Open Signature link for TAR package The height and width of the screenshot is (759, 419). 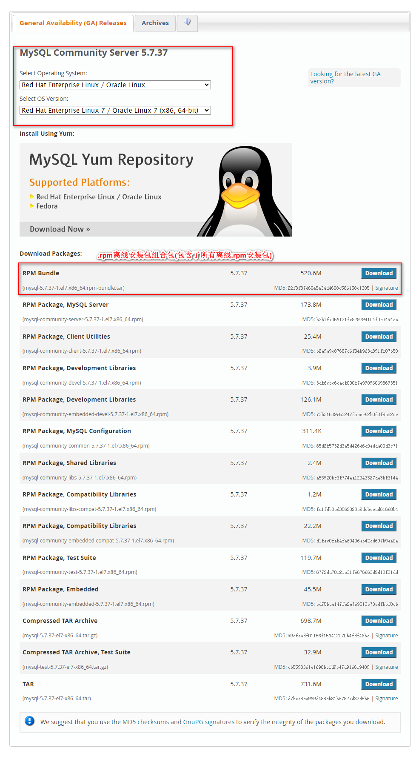pyautogui.click(x=387, y=699)
